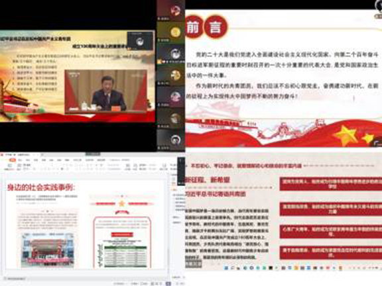Click the heading 新征程、新希望

click(x=208, y=180)
